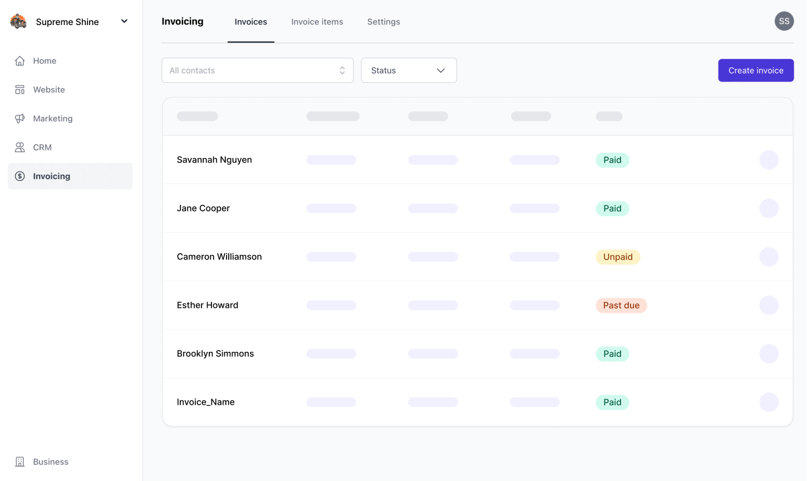Image resolution: width=807 pixels, height=481 pixels.
Task: Open Savannah Nguyen's invoice
Action: (214, 160)
